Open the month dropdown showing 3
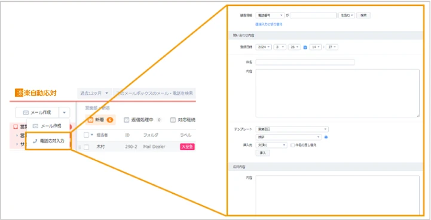Viewport: 431px width, 220px height. (x=280, y=47)
